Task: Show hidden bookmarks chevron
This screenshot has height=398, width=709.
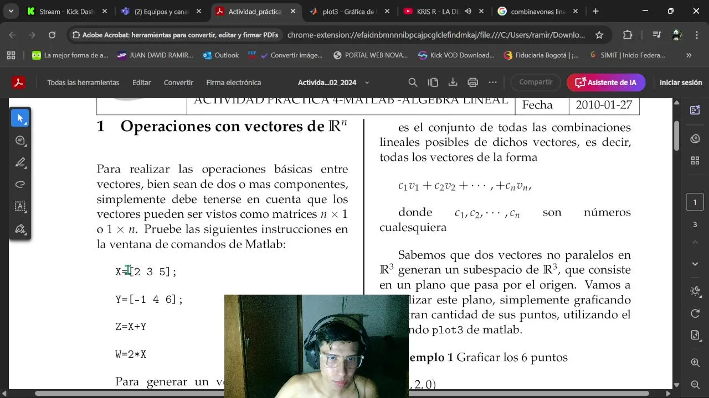Action: point(689,55)
